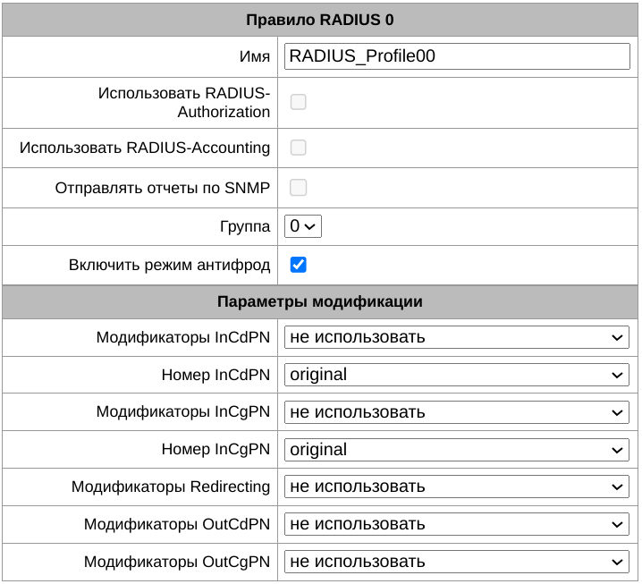Click the Параметры модификации section header
This screenshot has width=642, height=584.
coord(320,301)
